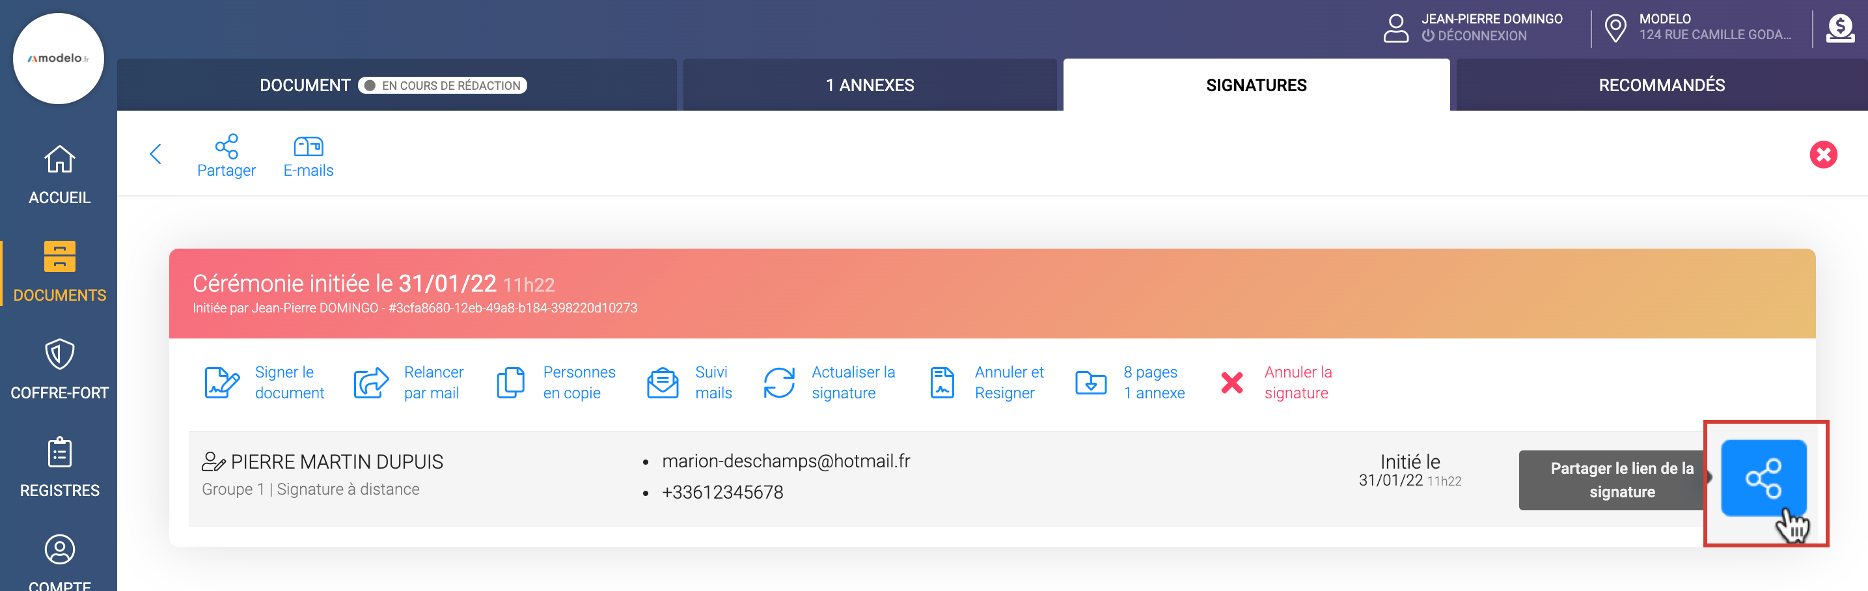Open the E-mails mailbox icon
This screenshot has height=591, width=1868.
click(x=309, y=156)
